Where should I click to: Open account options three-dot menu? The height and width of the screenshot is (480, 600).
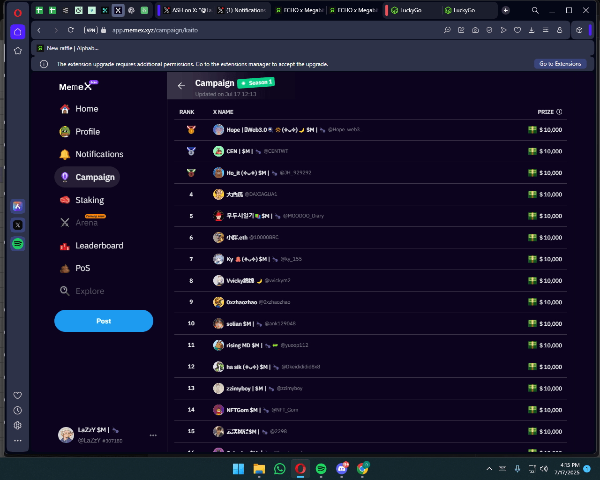tap(153, 435)
